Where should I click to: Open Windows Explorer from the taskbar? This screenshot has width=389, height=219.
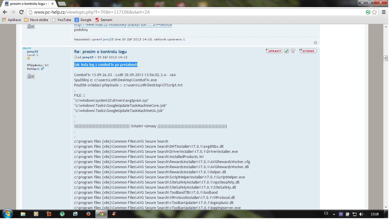pos(23,214)
